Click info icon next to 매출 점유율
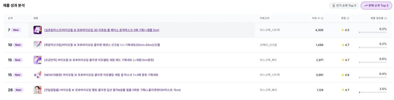This screenshot has width=394, height=100. tap(386, 18)
